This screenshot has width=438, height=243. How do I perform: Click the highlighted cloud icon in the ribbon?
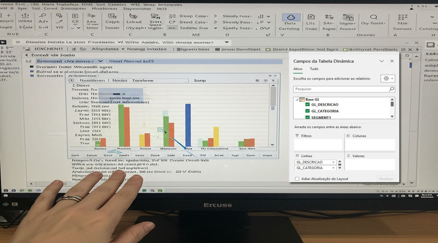(290, 17)
